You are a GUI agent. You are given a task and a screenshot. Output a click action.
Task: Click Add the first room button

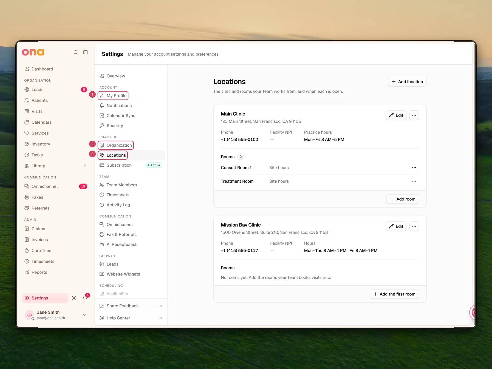click(394, 294)
